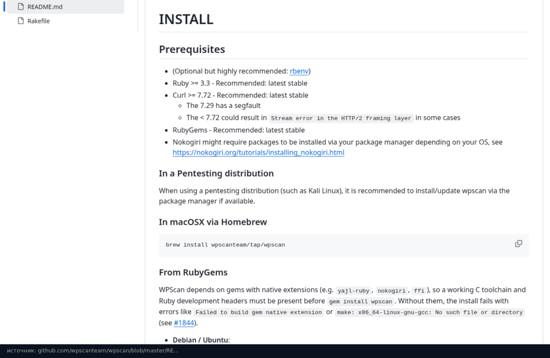
Task: Click the 'yajl-ruby' inline code
Action: coord(353,291)
